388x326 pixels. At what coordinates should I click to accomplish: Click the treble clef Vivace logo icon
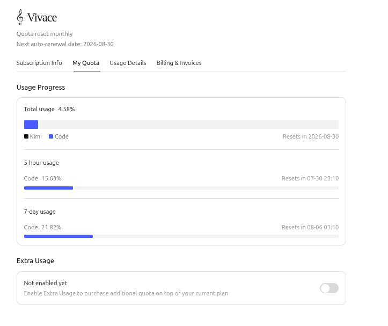click(20, 17)
